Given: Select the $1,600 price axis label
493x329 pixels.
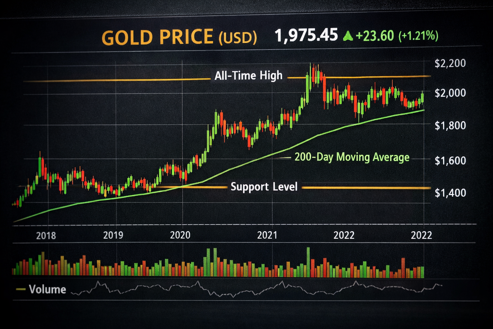Looking at the screenshot, I should [450, 160].
